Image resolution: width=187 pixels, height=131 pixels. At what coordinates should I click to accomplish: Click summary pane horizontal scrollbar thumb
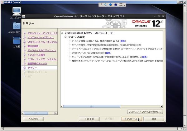click(x=92, y=106)
